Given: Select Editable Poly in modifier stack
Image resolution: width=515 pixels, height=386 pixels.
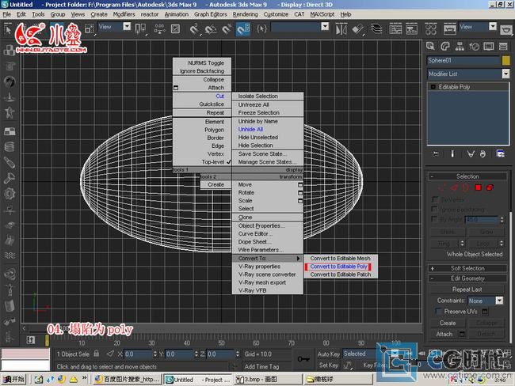Looking at the screenshot, I should (467, 87).
